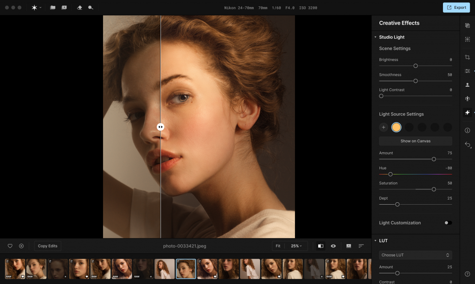
Task: Collapse the Studio Light section
Action: 375,37
